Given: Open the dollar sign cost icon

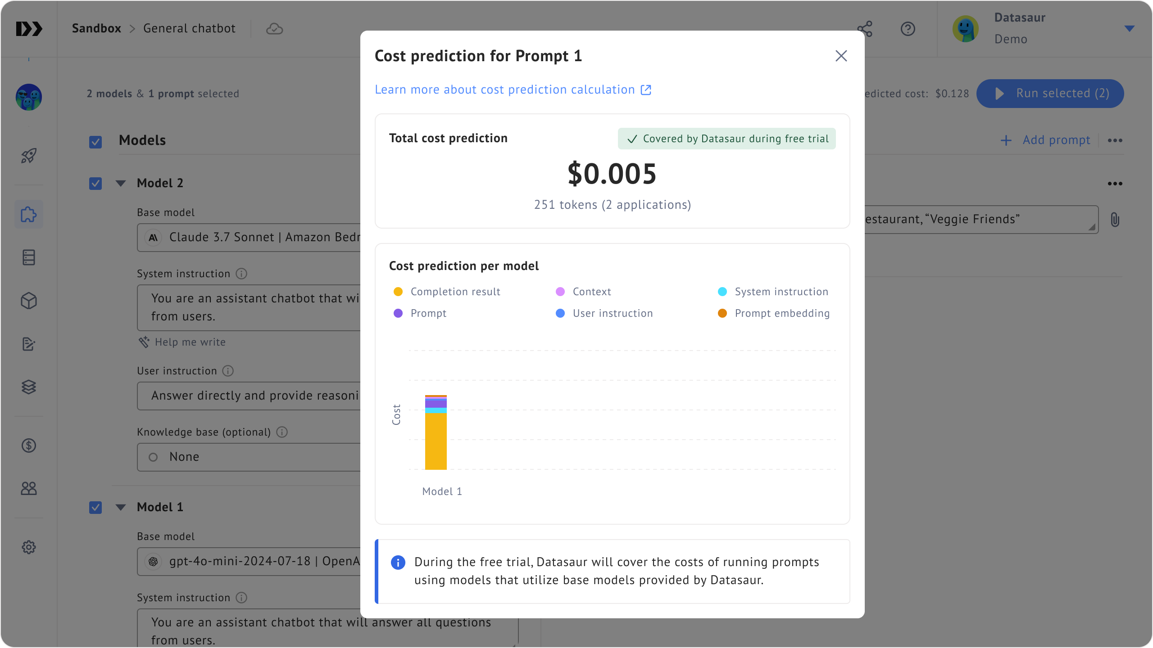Looking at the screenshot, I should [x=29, y=445].
